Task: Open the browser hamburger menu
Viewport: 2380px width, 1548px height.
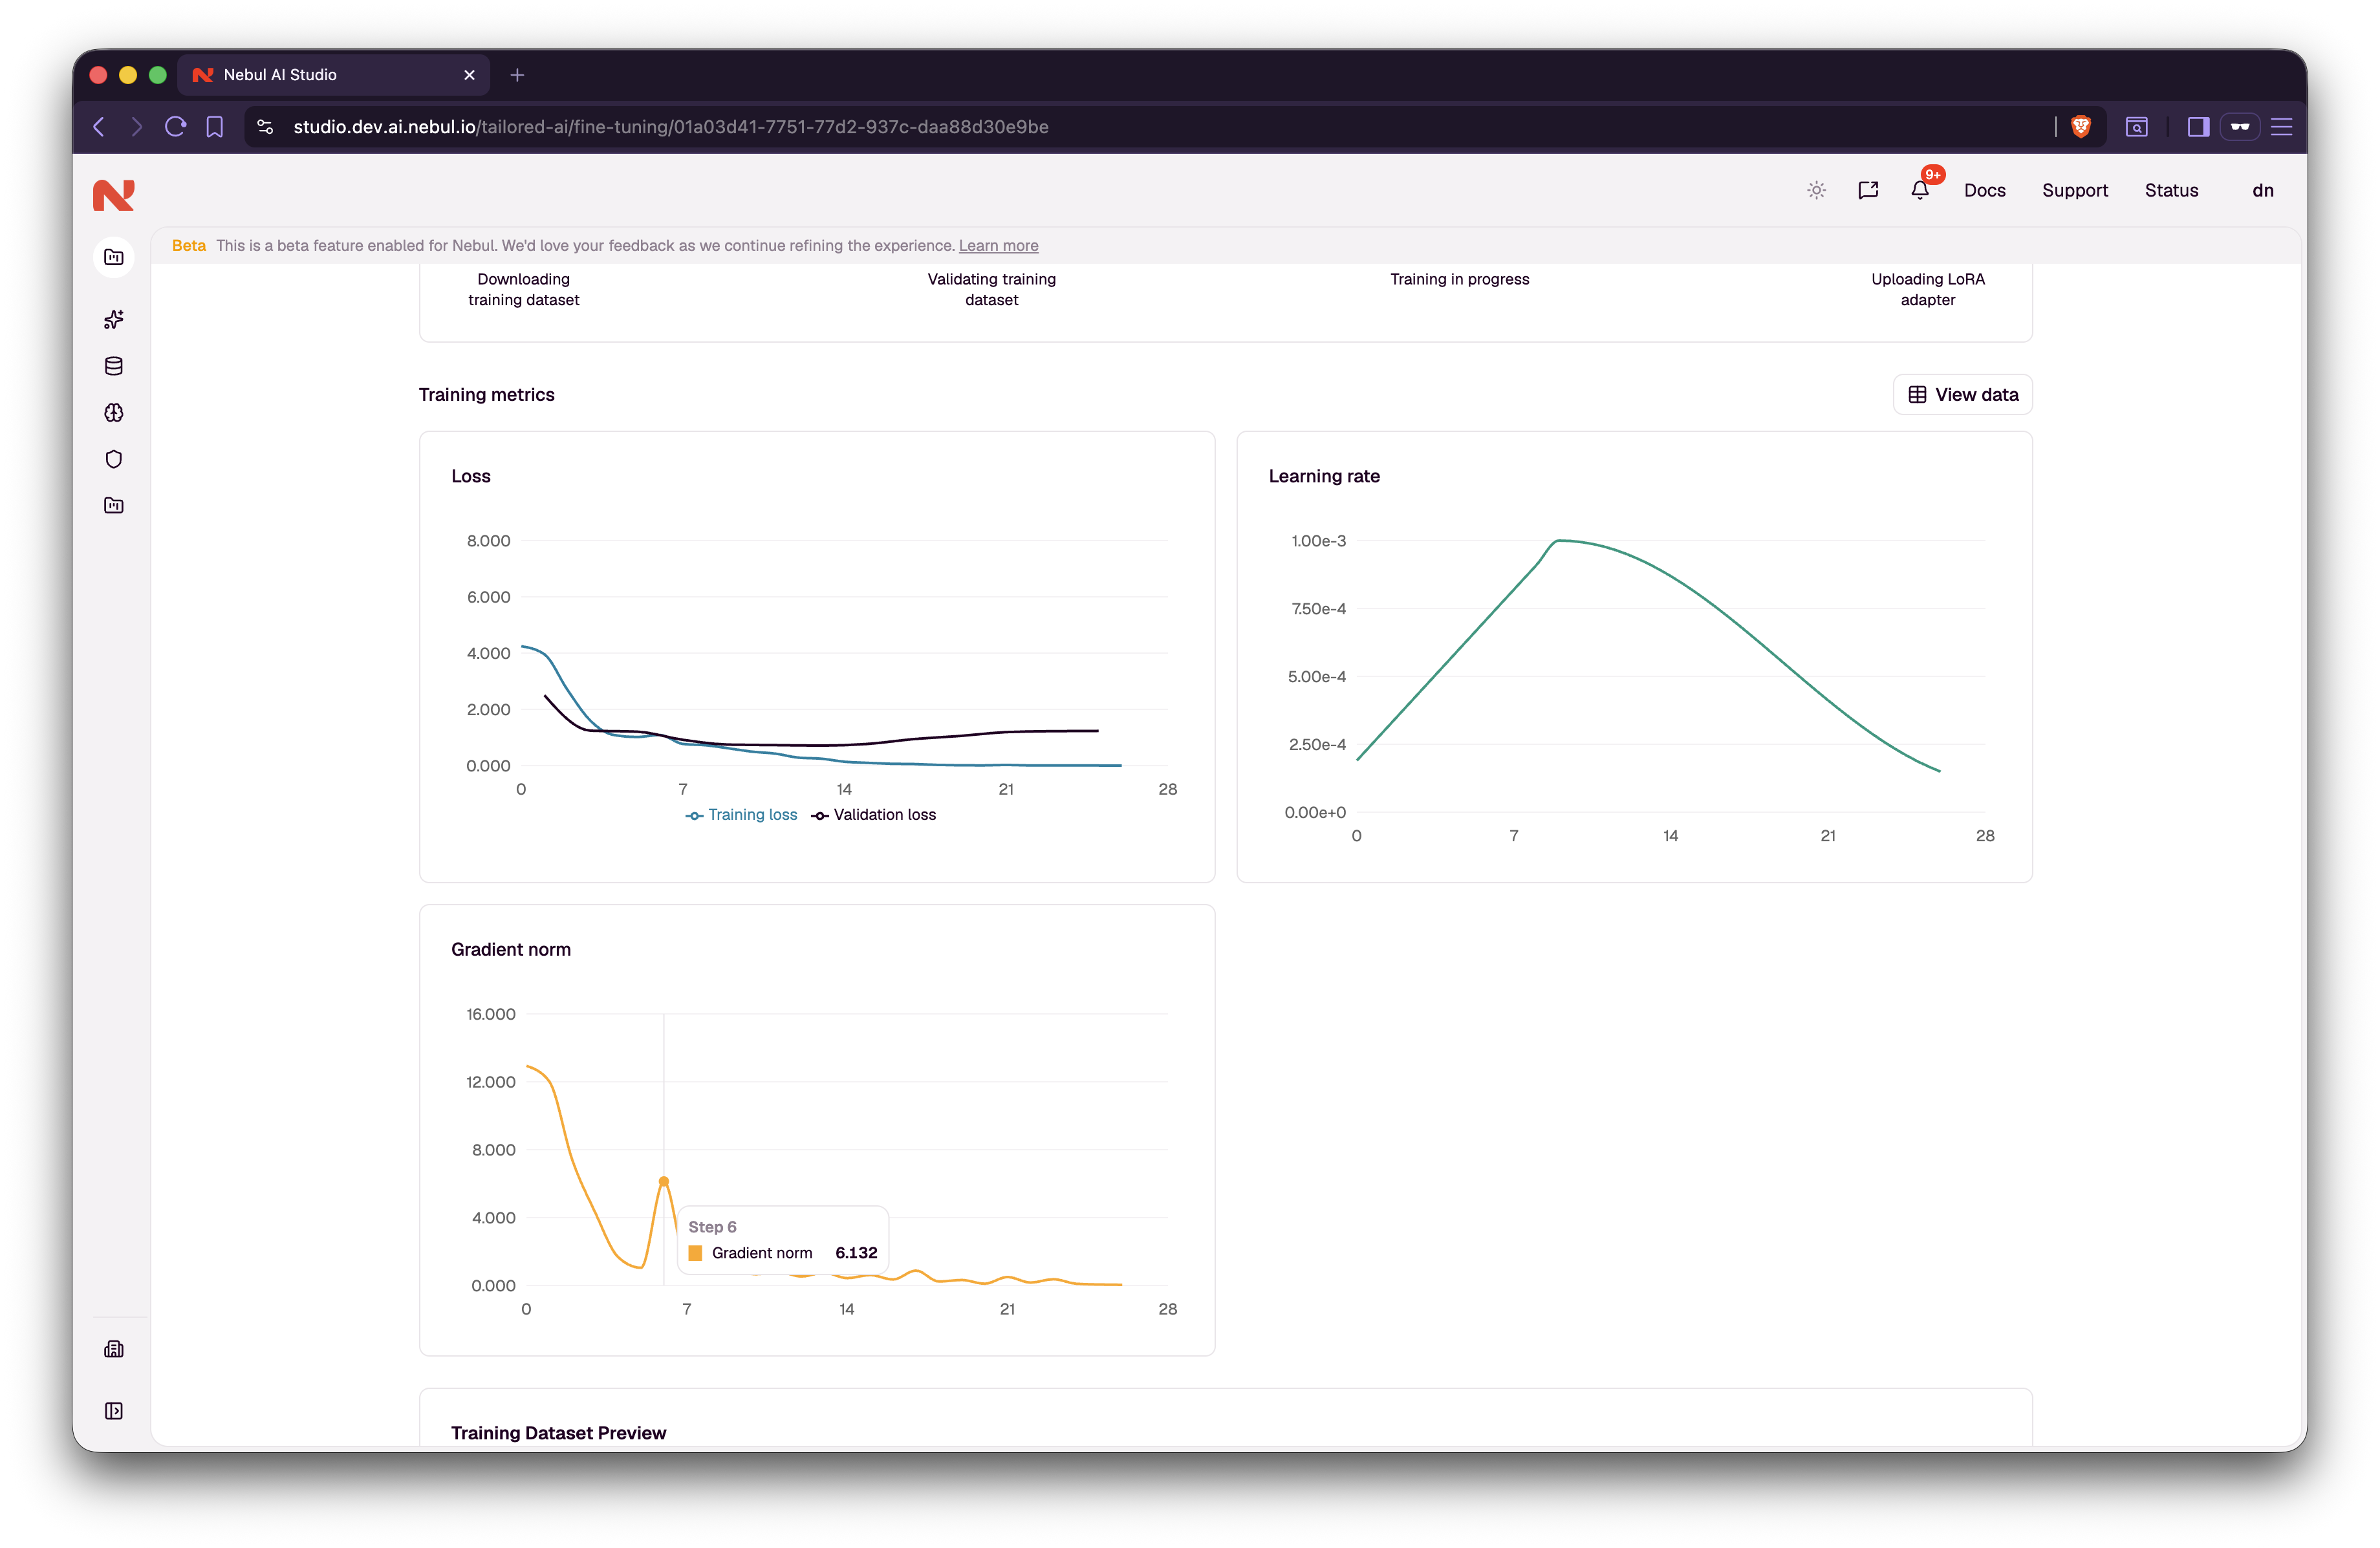Action: [2282, 127]
